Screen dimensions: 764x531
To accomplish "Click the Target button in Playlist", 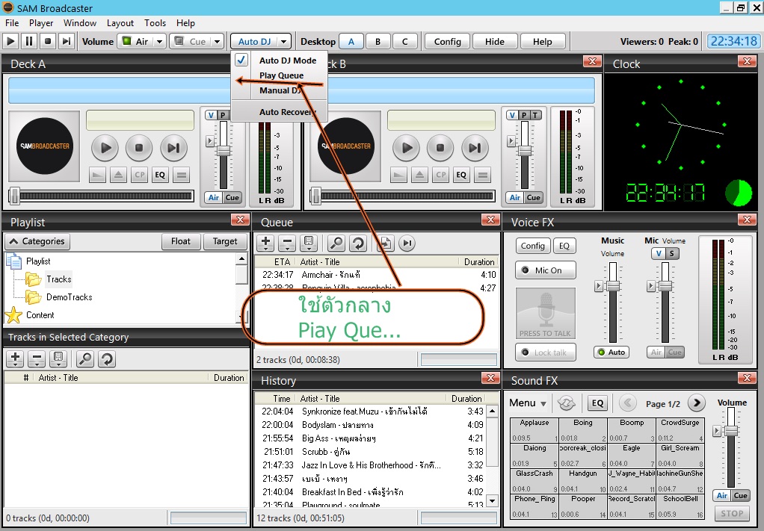I will coord(225,241).
